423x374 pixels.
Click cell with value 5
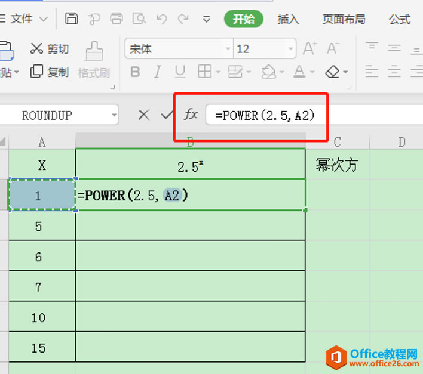click(x=42, y=225)
